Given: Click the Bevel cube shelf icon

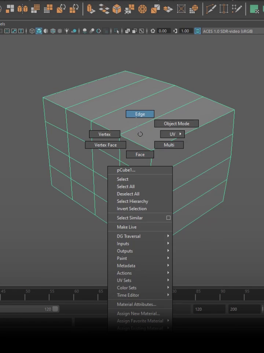Looking at the screenshot, I should (x=117, y=8).
